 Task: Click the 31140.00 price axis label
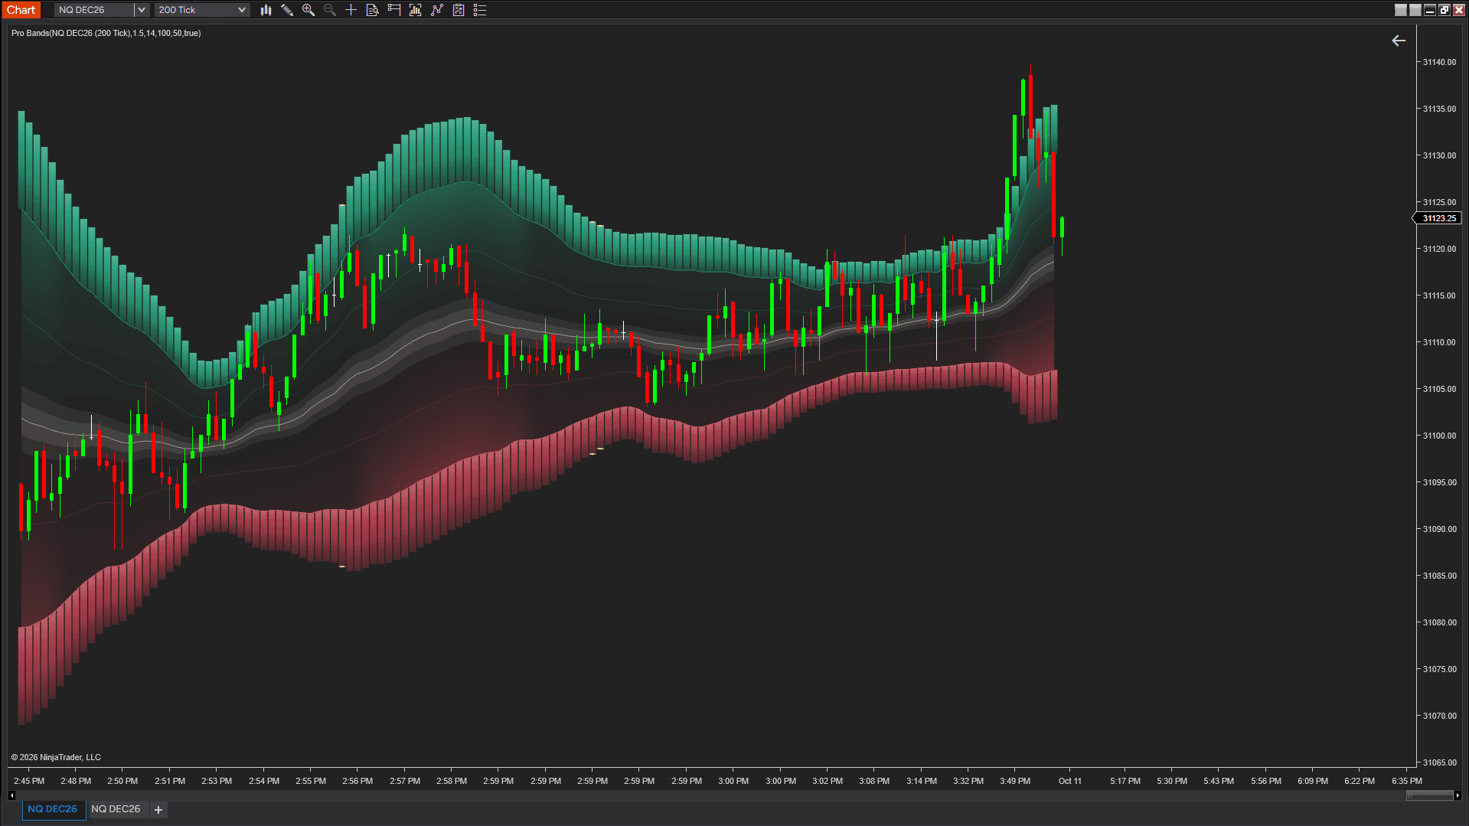pos(1439,62)
